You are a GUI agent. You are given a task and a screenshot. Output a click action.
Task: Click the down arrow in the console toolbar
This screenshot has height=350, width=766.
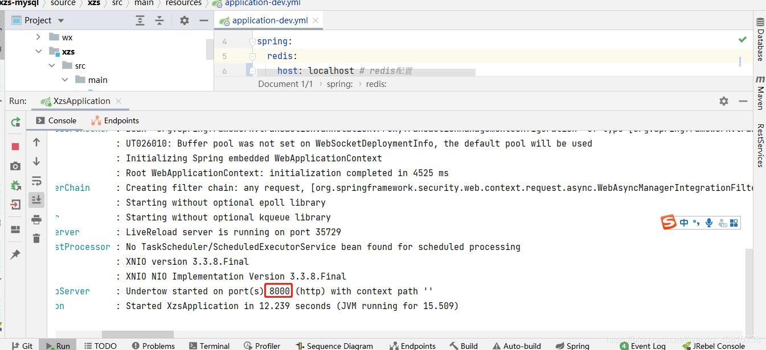pyautogui.click(x=36, y=161)
